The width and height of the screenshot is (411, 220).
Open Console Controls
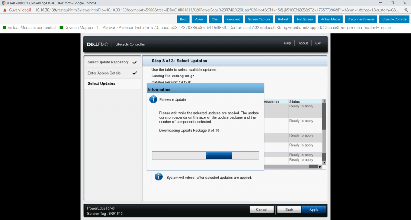coord(394,19)
